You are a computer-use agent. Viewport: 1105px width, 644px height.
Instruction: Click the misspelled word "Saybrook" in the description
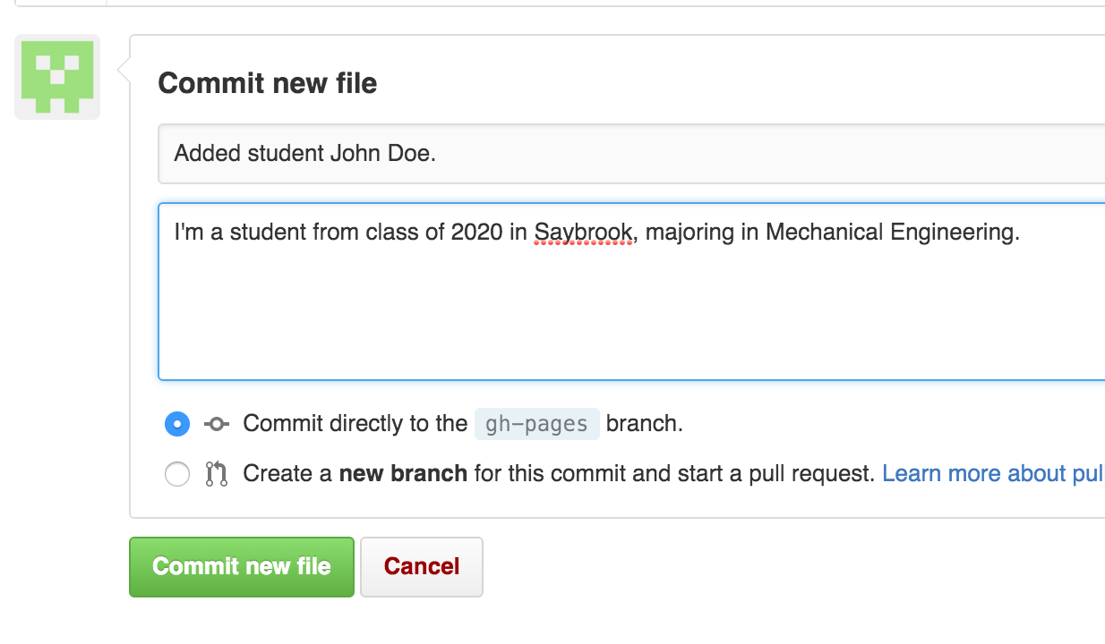[x=584, y=233]
